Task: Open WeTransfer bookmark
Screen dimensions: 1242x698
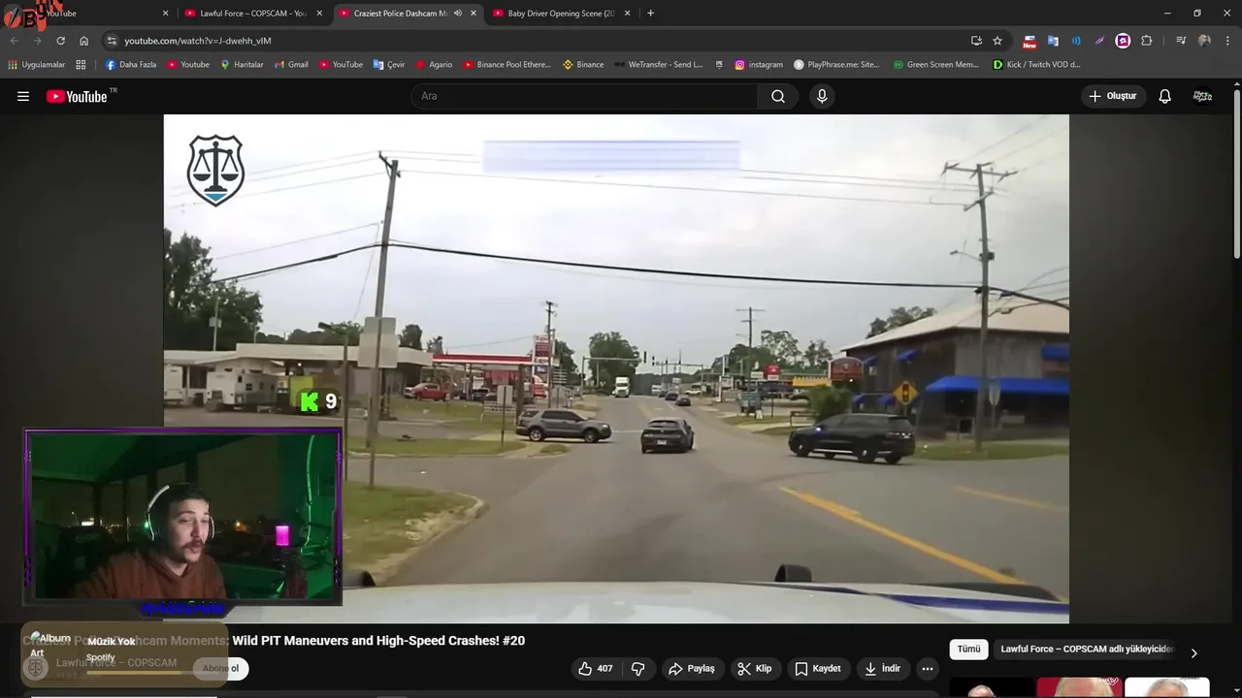Action: (658, 64)
